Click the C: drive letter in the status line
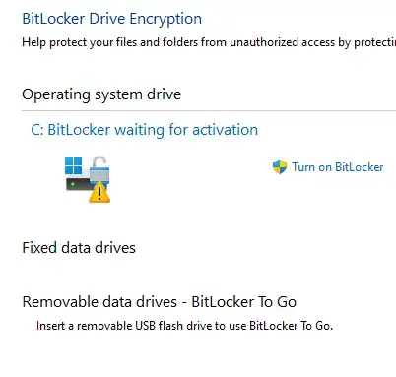Viewport: 396px width, 377px height. 37,130
